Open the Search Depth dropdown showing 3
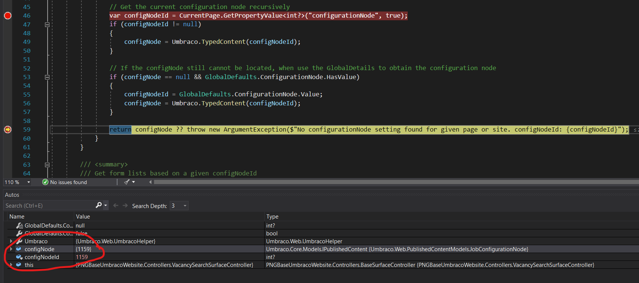This screenshot has width=639, height=283. coord(179,206)
